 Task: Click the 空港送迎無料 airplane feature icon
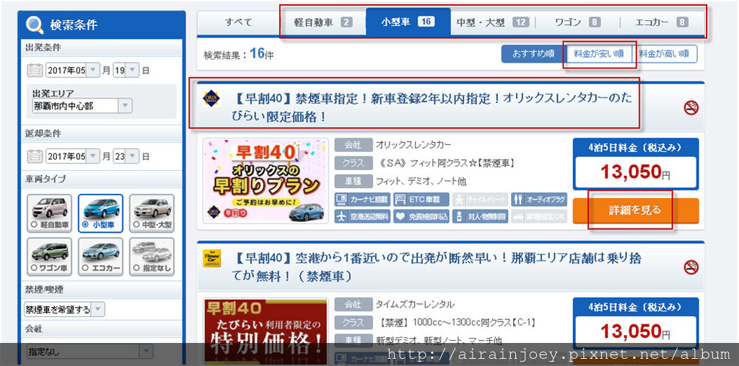click(362, 216)
